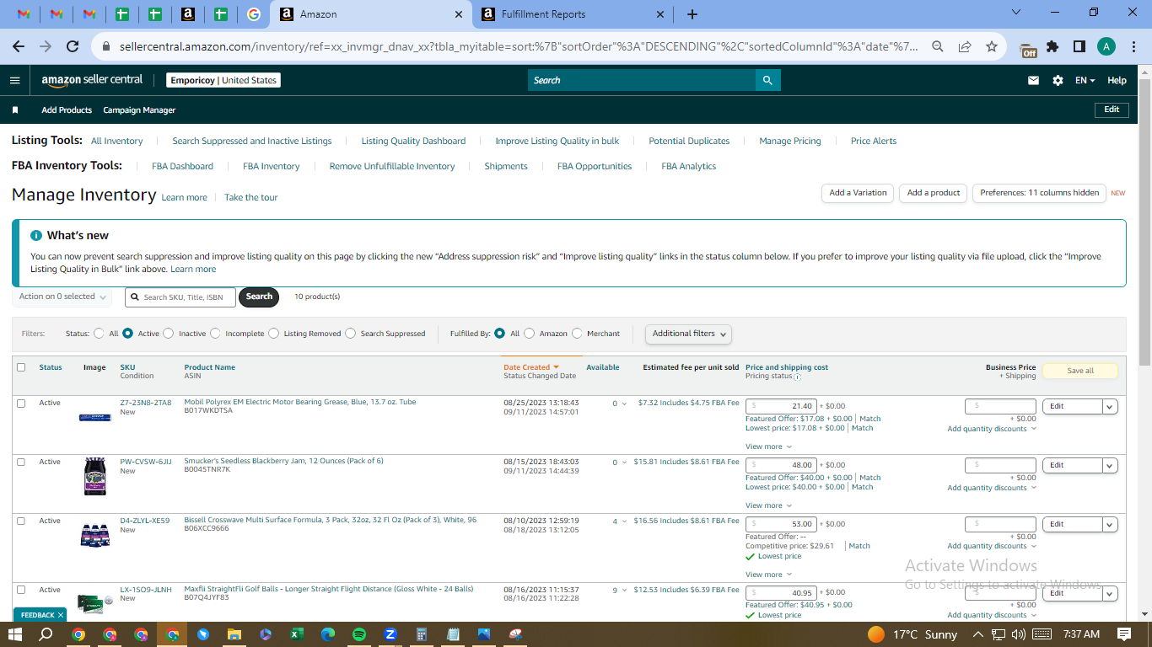Launch Spotify from the Windows taskbar
Image resolution: width=1152 pixels, height=647 pixels.
click(358, 634)
